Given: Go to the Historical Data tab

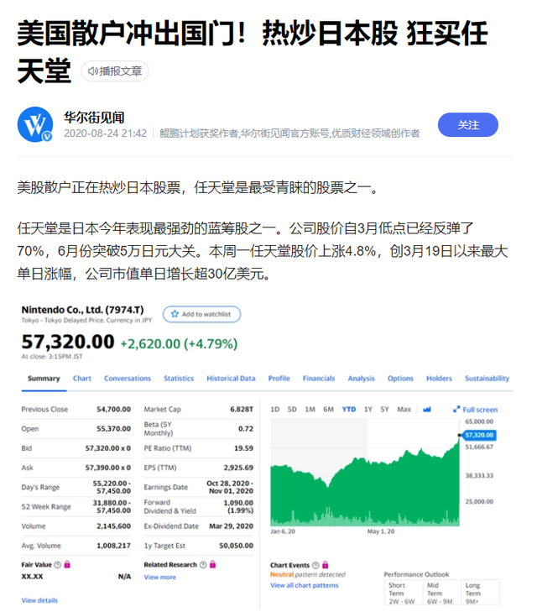Looking at the screenshot, I should pos(231,379).
